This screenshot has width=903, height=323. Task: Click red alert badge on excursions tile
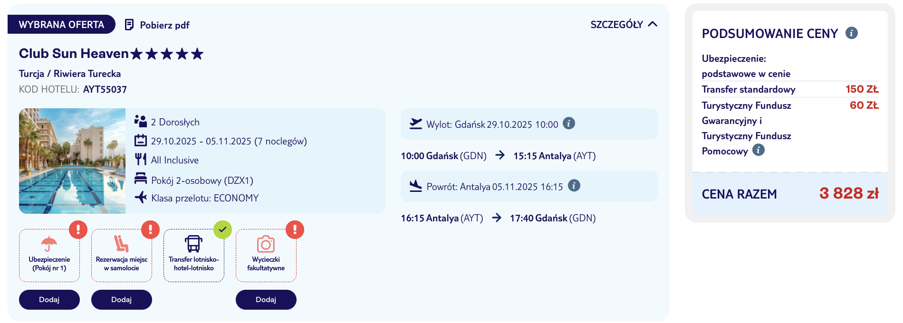(295, 230)
